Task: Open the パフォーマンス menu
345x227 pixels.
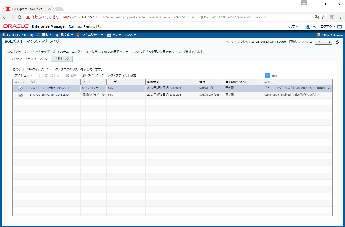Action: pyautogui.click(x=122, y=35)
